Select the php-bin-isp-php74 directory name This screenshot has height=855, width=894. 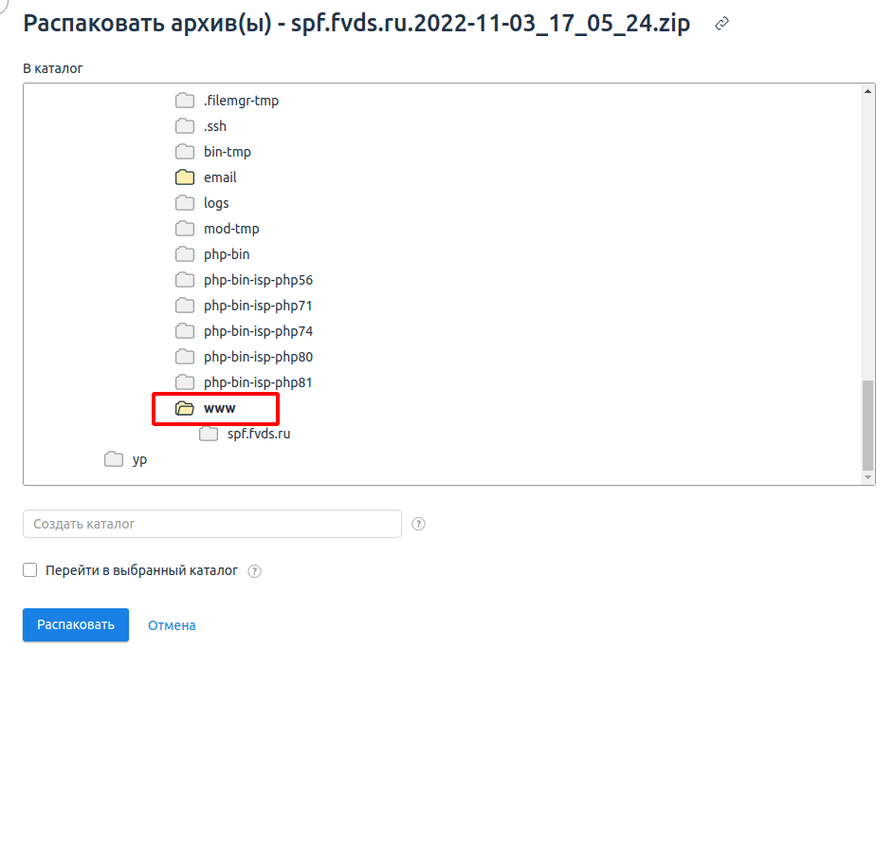coord(258,331)
